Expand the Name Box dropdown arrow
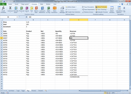 17,17
